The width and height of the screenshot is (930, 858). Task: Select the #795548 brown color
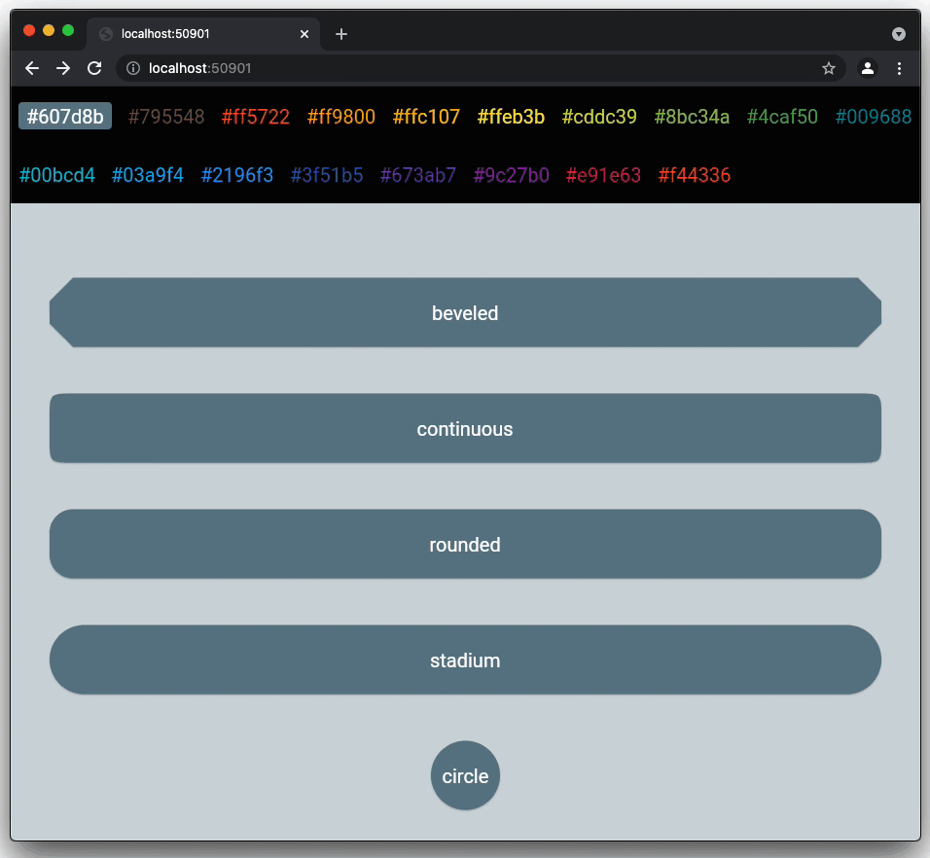[x=166, y=116]
